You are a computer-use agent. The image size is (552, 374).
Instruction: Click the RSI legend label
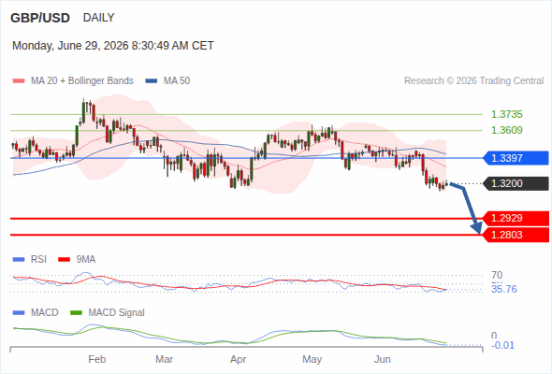pyautogui.click(x=38, y=260)
